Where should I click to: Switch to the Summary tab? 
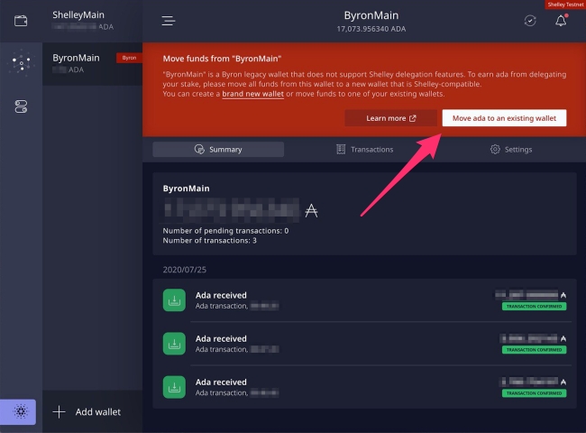coord(218,150)
